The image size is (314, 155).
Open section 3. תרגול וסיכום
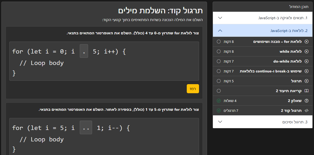[263, 122]
